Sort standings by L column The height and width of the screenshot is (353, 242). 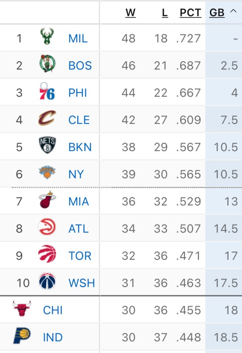coord(165,13)
